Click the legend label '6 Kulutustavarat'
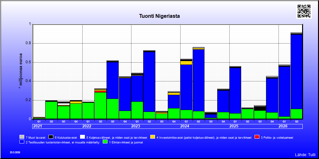319x159 pixels. pyautogui.click(x=66, y=137)
